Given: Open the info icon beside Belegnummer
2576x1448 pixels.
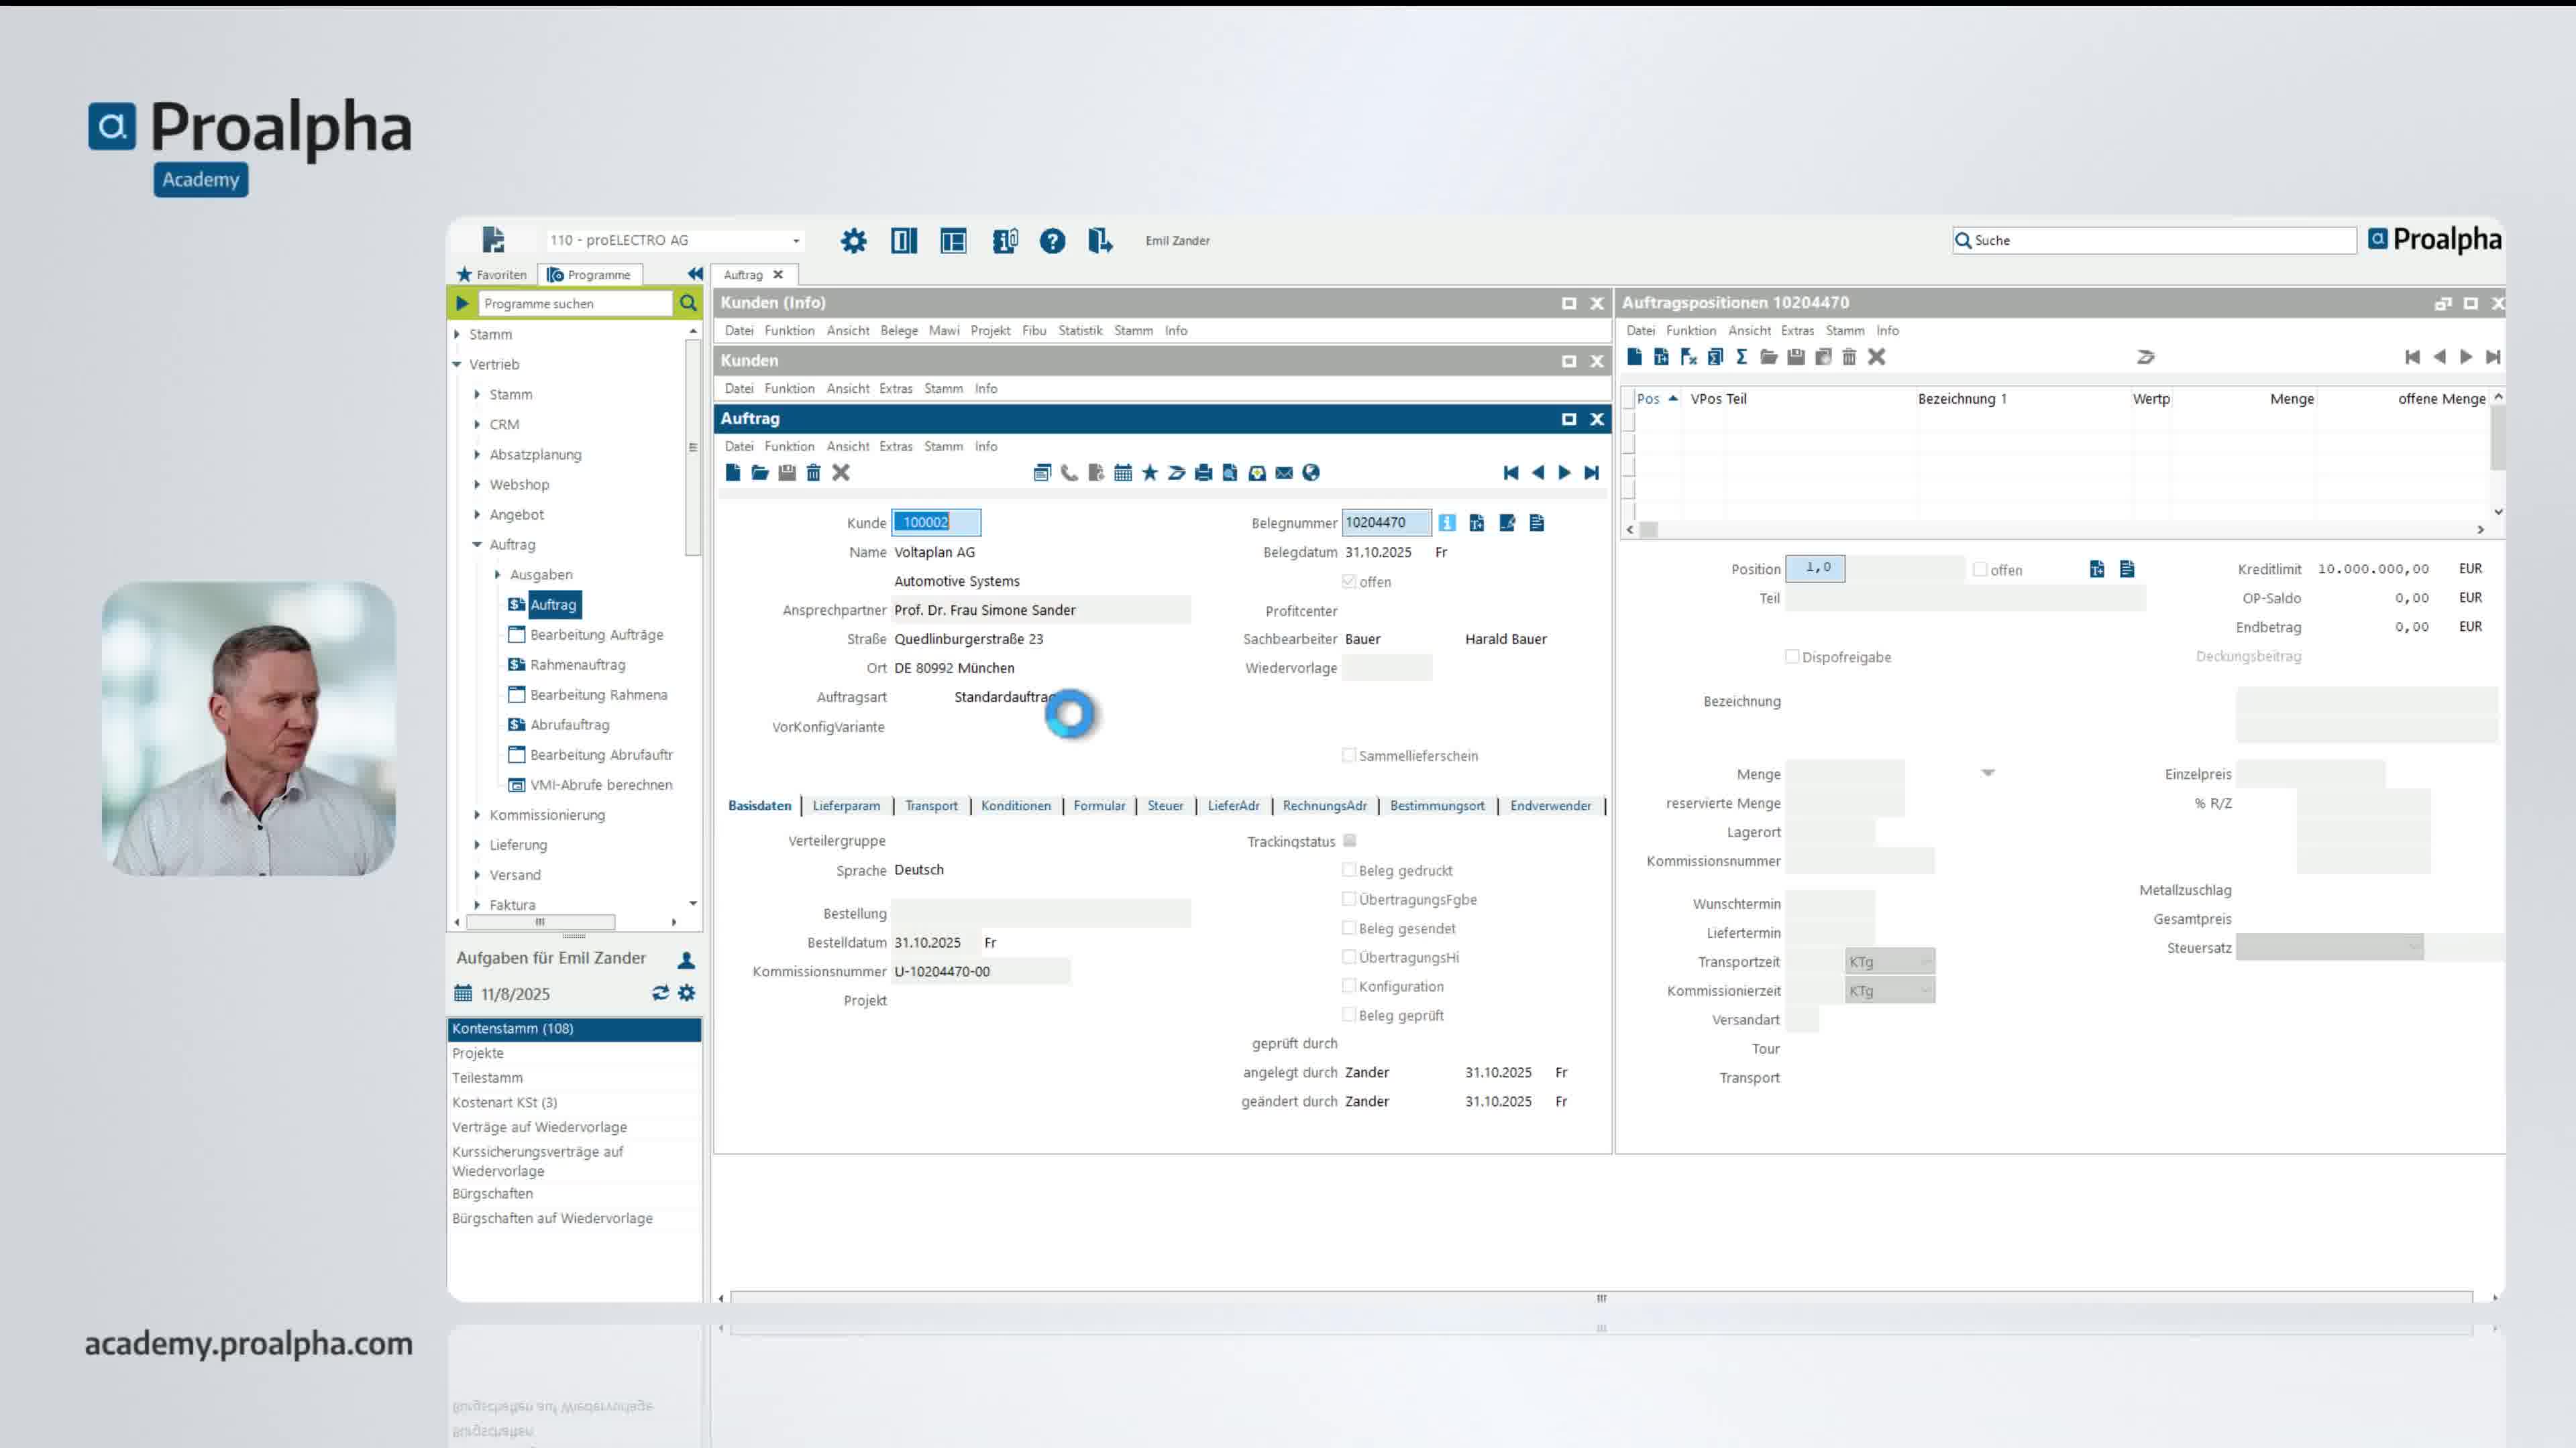Looking at the screenshot, I should click(x=1447, y=522).
